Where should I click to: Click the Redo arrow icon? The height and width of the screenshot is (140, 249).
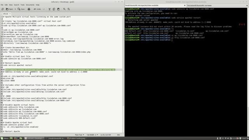pyautogui.click(x=44, y=9)
